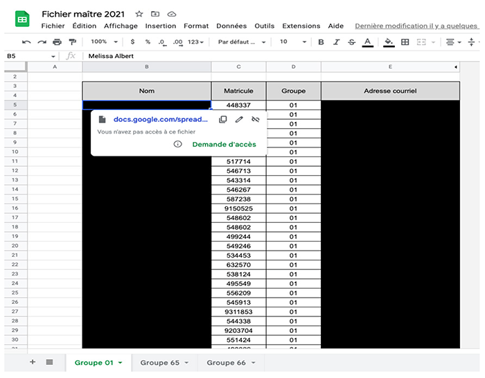
Task: Switch to the Groupe 65 tab
Action: tap(159, 363)
